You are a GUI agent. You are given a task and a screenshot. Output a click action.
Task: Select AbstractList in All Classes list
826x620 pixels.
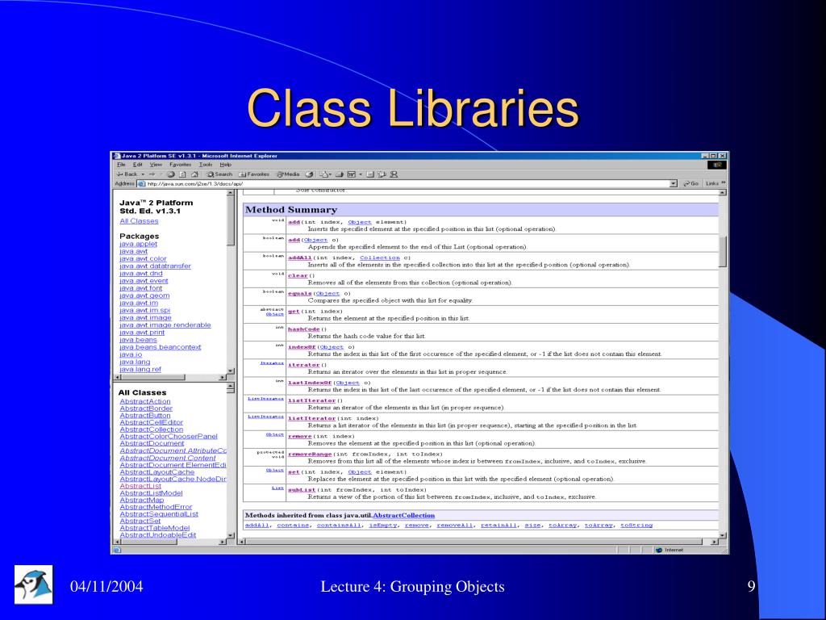[x=140, y=486]
